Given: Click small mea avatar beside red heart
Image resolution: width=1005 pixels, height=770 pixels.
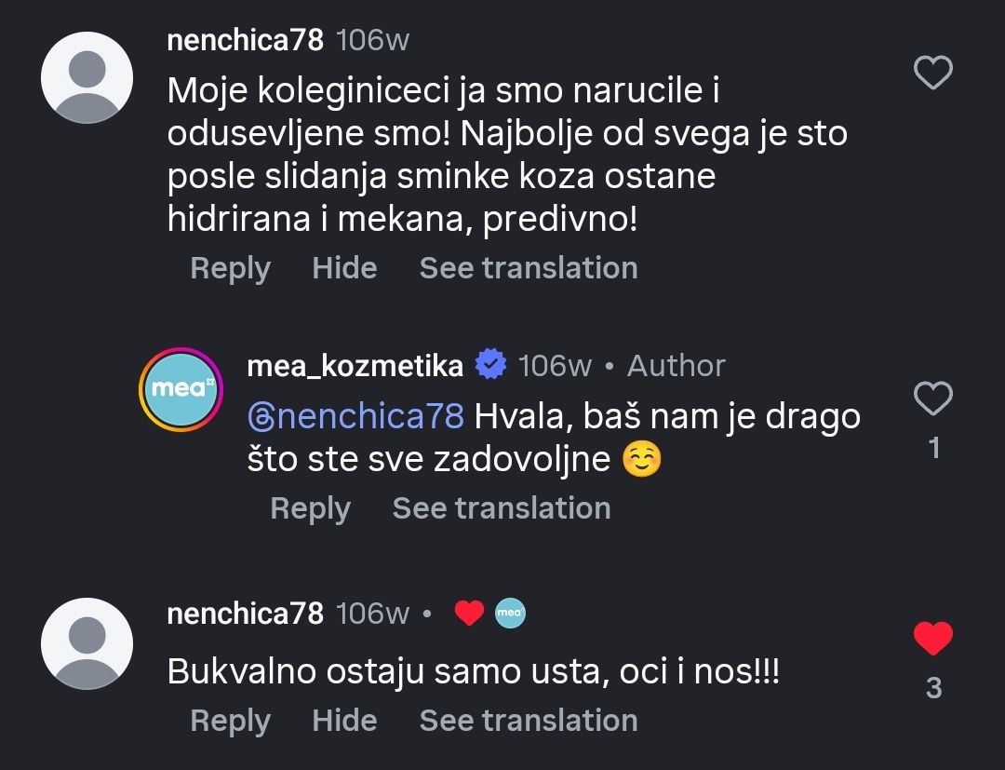Looking at the screenshot, I should pos(509,613).
